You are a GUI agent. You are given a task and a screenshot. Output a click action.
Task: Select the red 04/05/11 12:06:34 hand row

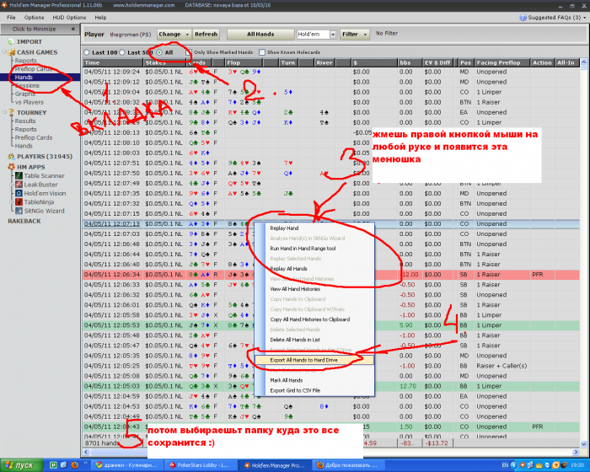[331, 275]
